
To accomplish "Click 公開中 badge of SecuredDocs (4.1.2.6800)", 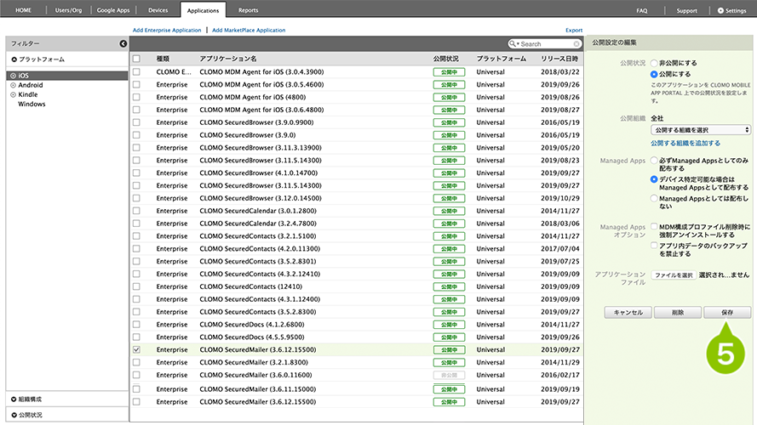I will pyautogui.click(x=449, y=325).
